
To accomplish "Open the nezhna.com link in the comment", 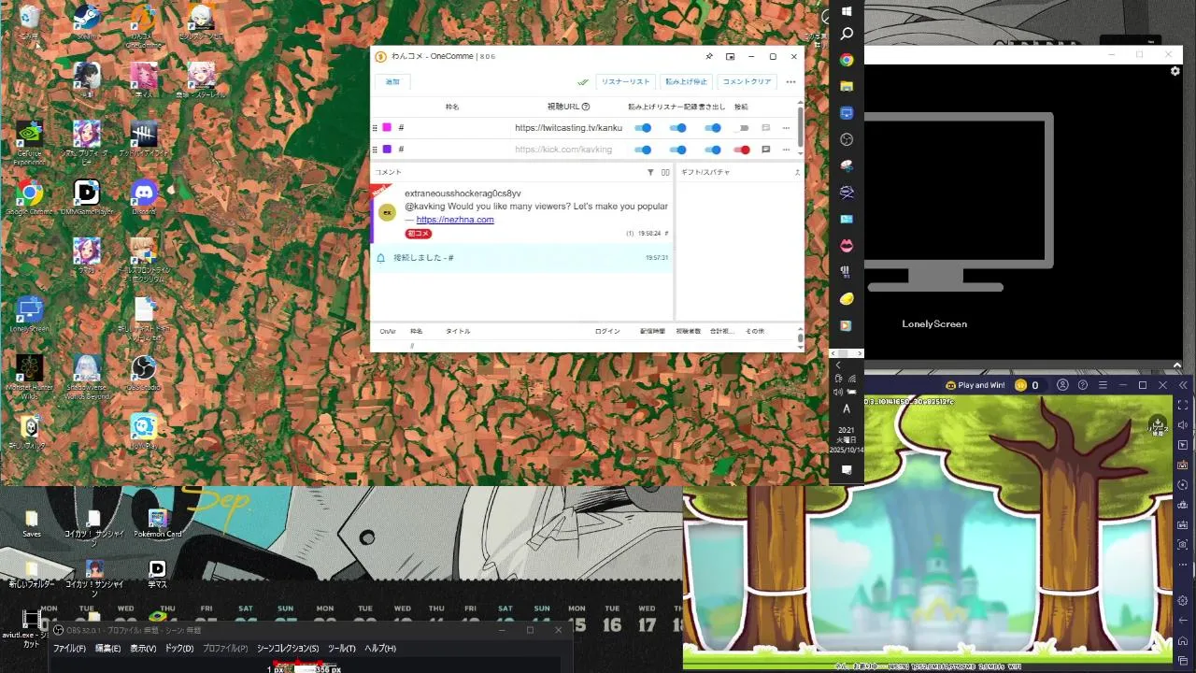I will tap(455, 220).
